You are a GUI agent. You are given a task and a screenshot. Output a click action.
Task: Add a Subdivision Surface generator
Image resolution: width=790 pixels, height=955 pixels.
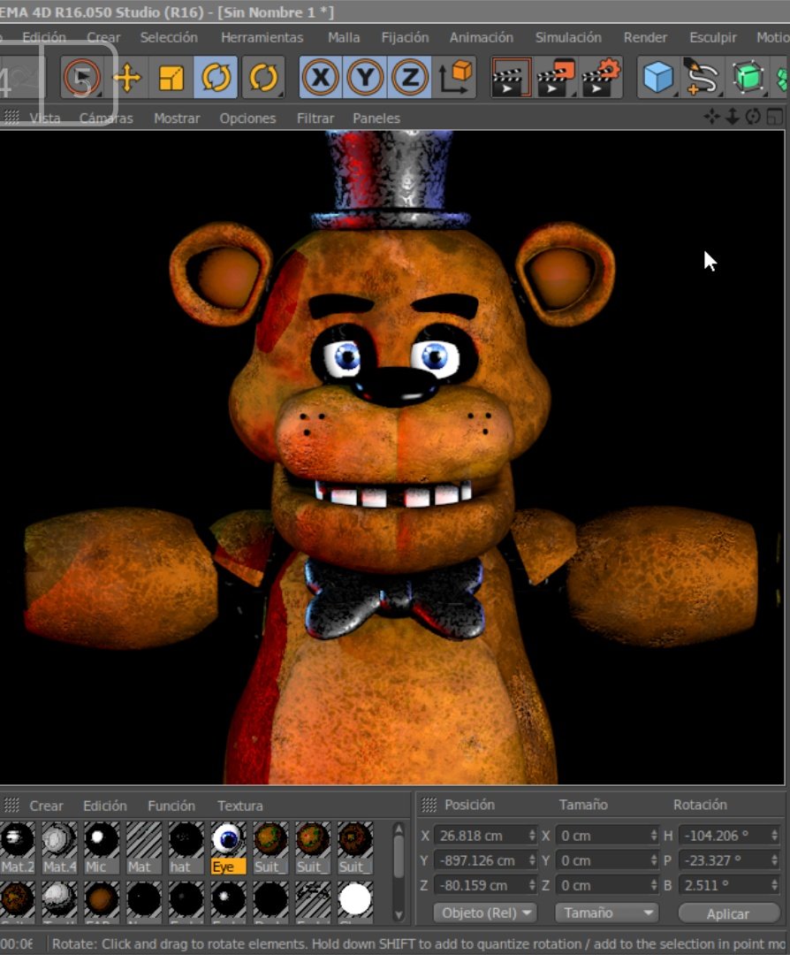(748, 78)
